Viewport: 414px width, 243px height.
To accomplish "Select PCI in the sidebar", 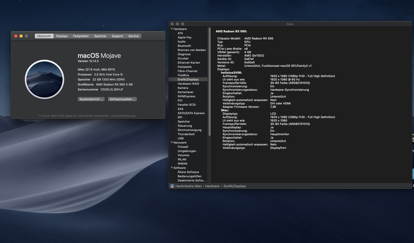I will click(x=180, y=100).
